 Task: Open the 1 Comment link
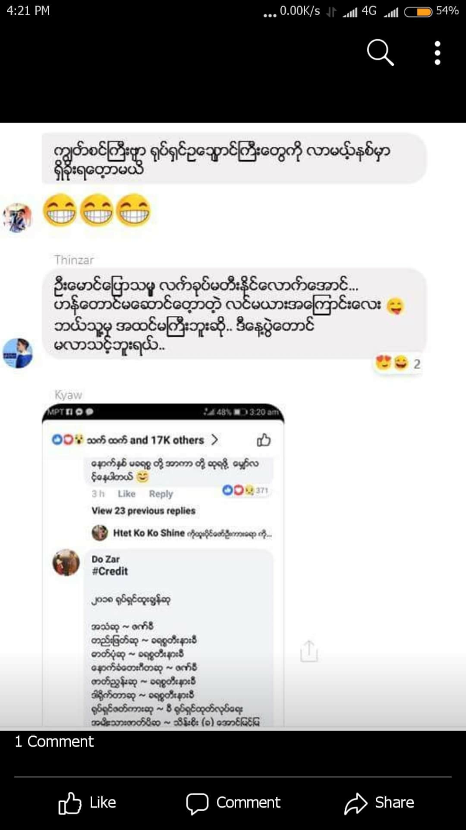click(54, 742)
